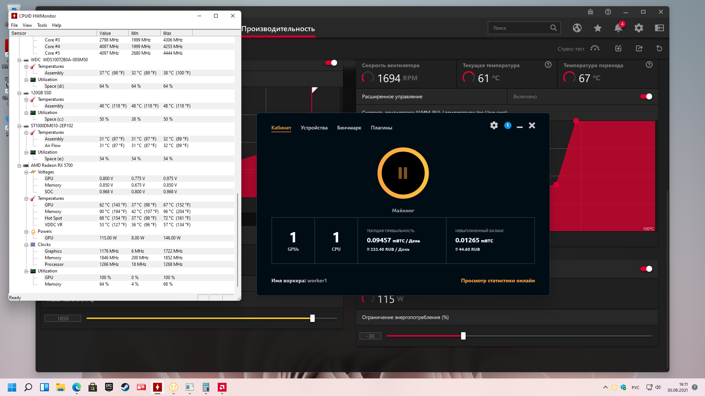The image size is (705, 396).
Task: Open Просмотр статистики онлайн link
Action: click(498, 280)
